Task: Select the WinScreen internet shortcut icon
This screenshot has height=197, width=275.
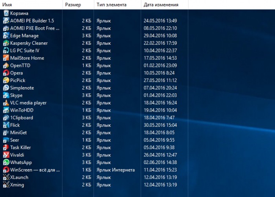Action: coord(6,170)
